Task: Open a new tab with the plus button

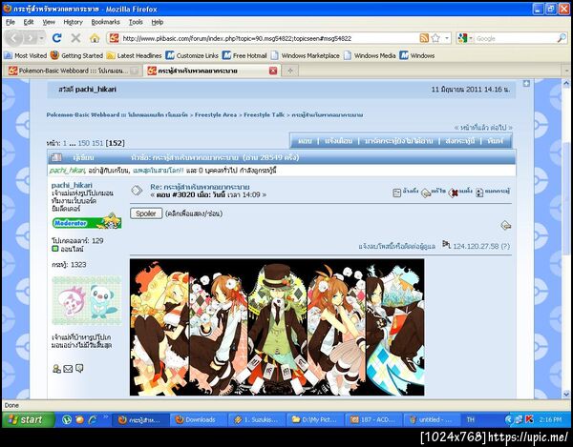Action: point(290,71)
